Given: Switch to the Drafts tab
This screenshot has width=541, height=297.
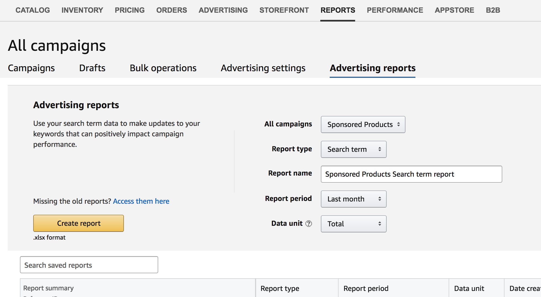Looking at the screenshot, I should (x=92, y=68).
